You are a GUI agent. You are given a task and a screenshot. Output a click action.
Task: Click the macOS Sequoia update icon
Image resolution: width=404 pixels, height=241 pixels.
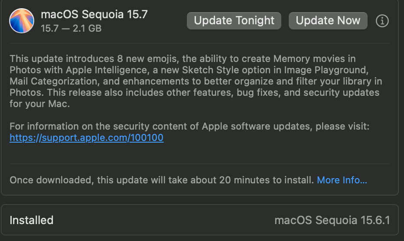[22, 21]
